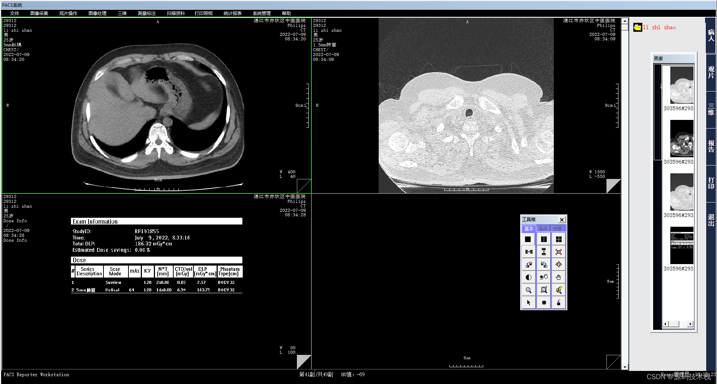
Task: Select the magnifier zoom tool
Action: [x=528, y=290]
